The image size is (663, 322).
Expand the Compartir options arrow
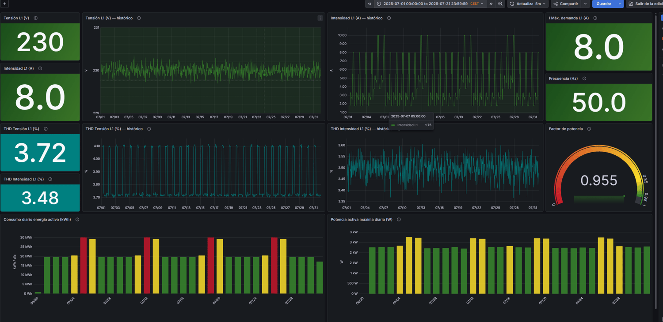(586, 4)
